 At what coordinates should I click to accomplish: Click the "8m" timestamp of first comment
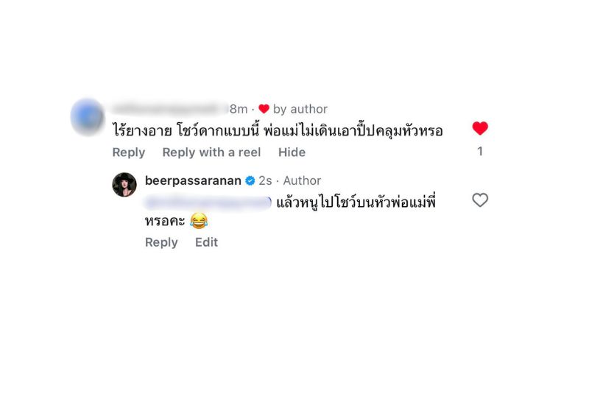pyautogui.click(x=239, y=109)
